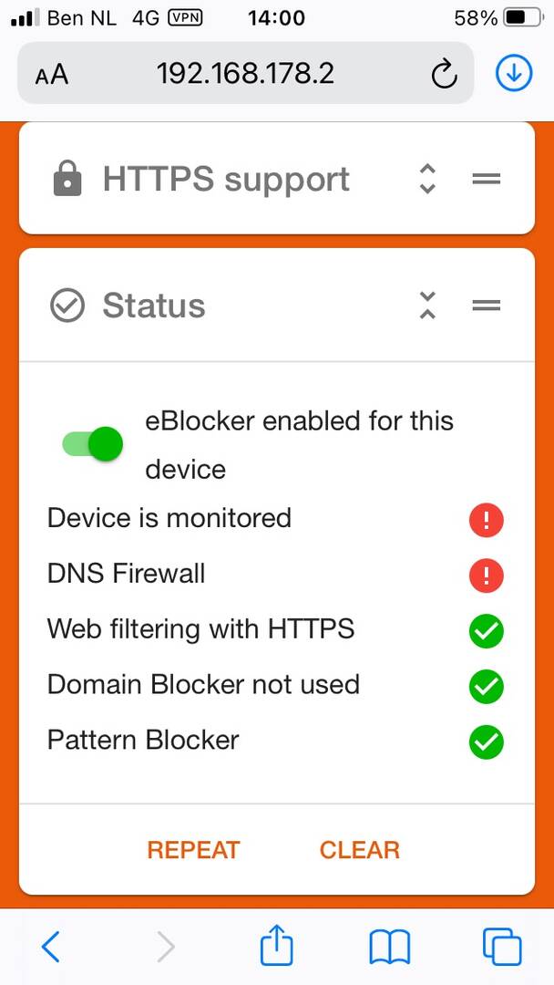
Task: Click the red warning icon beside DNS Firewall
Action: tap(487, 575)
